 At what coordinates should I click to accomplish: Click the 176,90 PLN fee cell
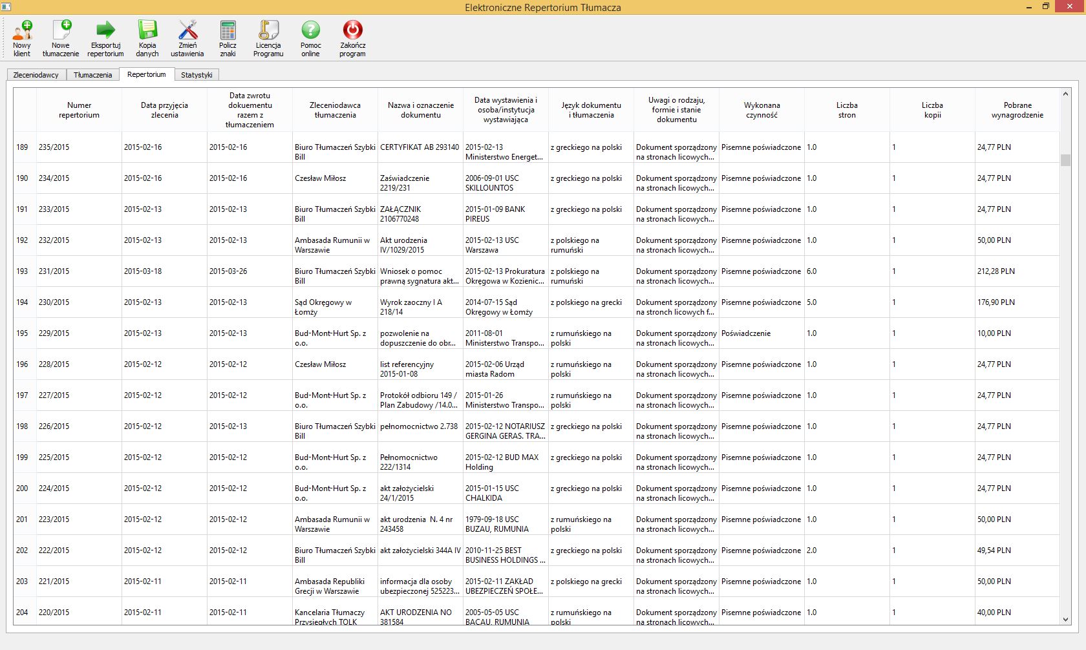pos(1017,302)
